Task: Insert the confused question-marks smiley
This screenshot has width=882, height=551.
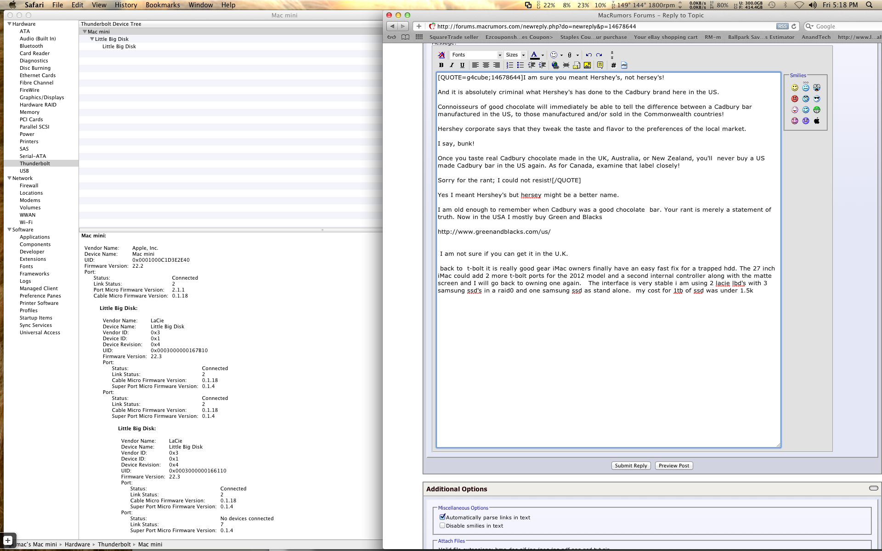Action: tap(806, 87)
